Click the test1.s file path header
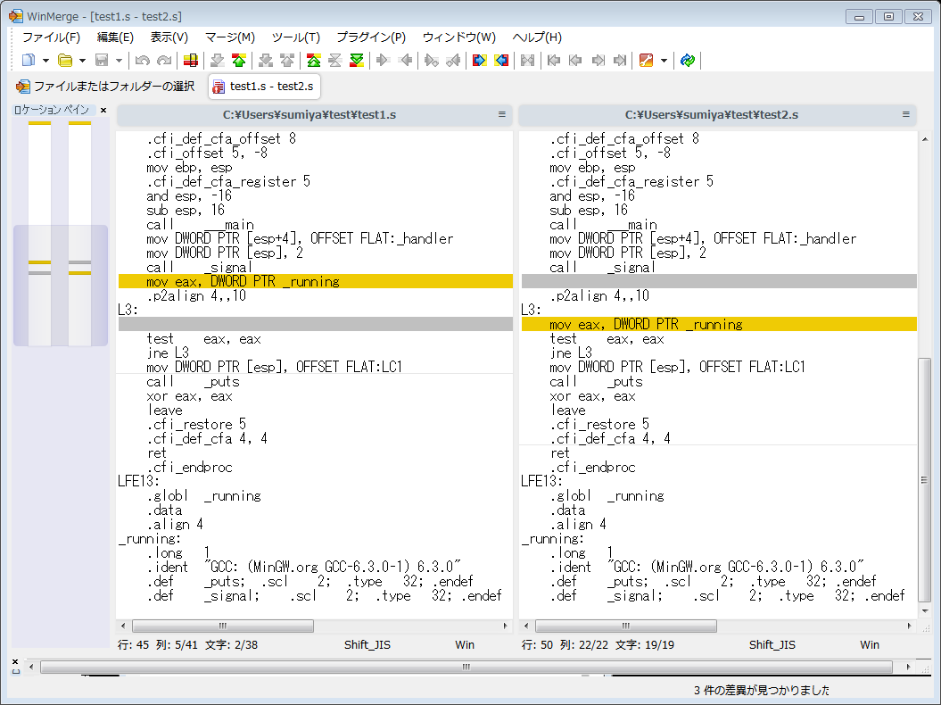Viewport: 941px width, 705px height. [310, 115]
